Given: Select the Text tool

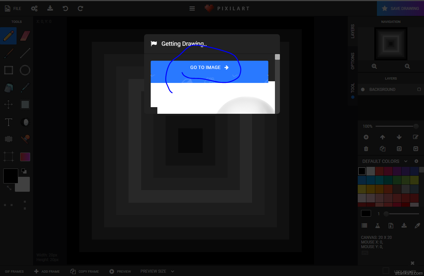Looking at the screenshot, I should pos(8,122).
